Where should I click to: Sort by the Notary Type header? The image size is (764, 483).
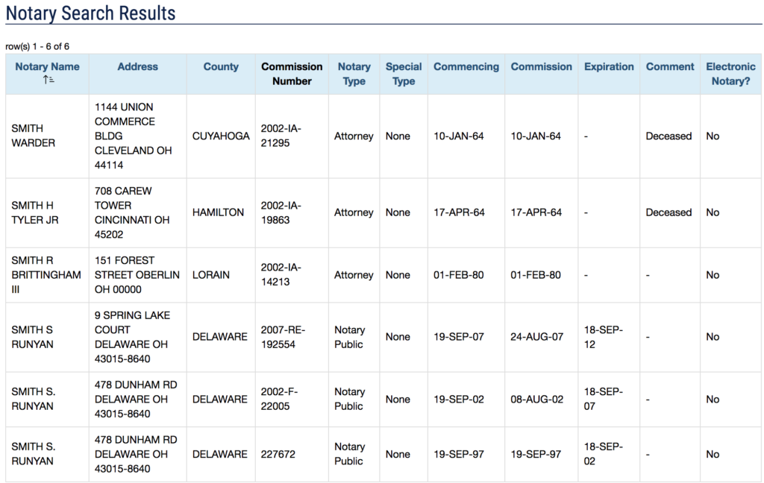click(354, 73)
